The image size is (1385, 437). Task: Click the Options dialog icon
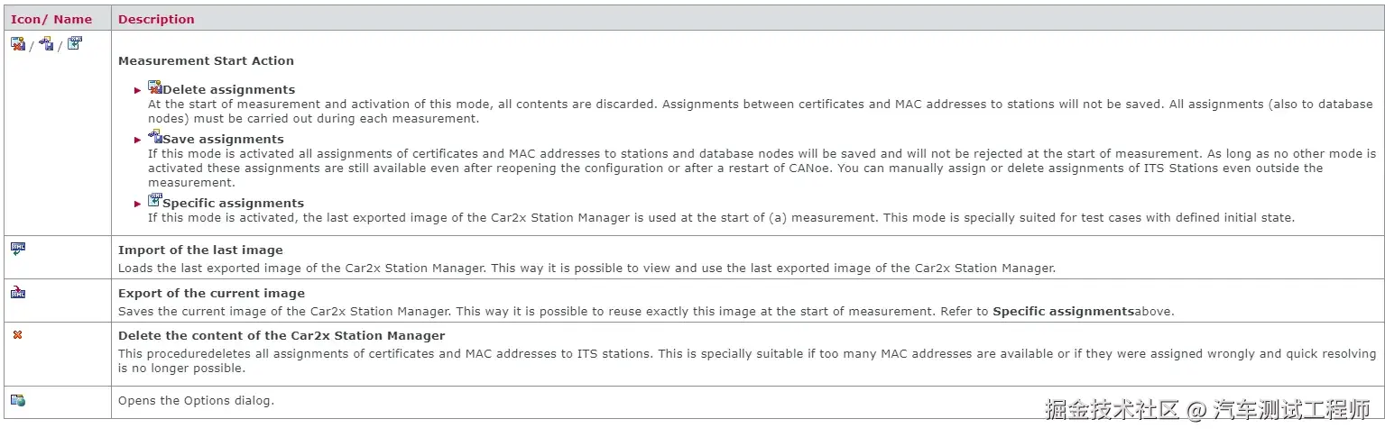coord(18,400)
